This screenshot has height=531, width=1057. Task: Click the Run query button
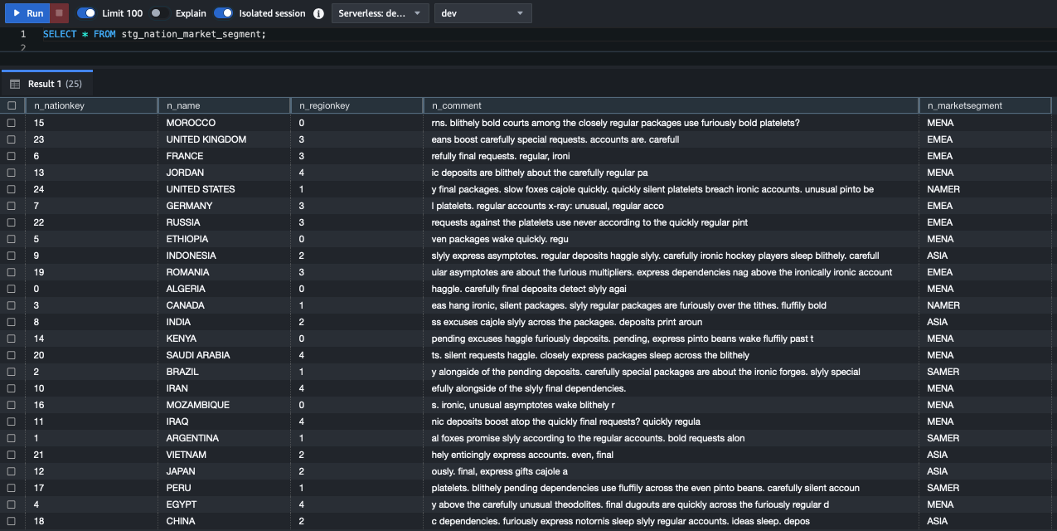pyautogui.click(x=27, y=13)
